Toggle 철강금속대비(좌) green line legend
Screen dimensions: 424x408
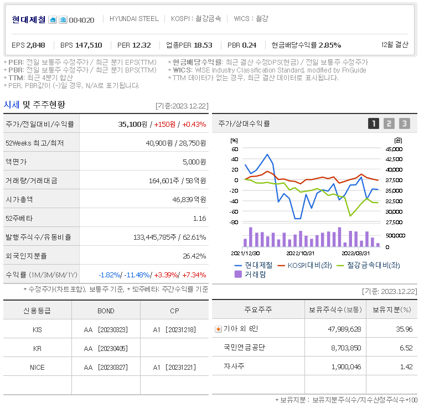[368, 265]
